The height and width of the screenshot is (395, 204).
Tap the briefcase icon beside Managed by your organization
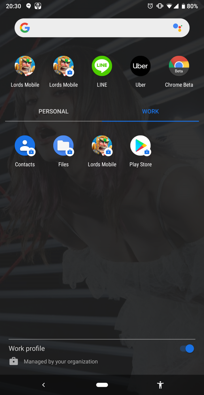[14, 362]
